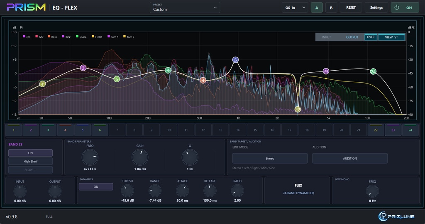Click the Snare legend color square

click(x=77, y=36)
